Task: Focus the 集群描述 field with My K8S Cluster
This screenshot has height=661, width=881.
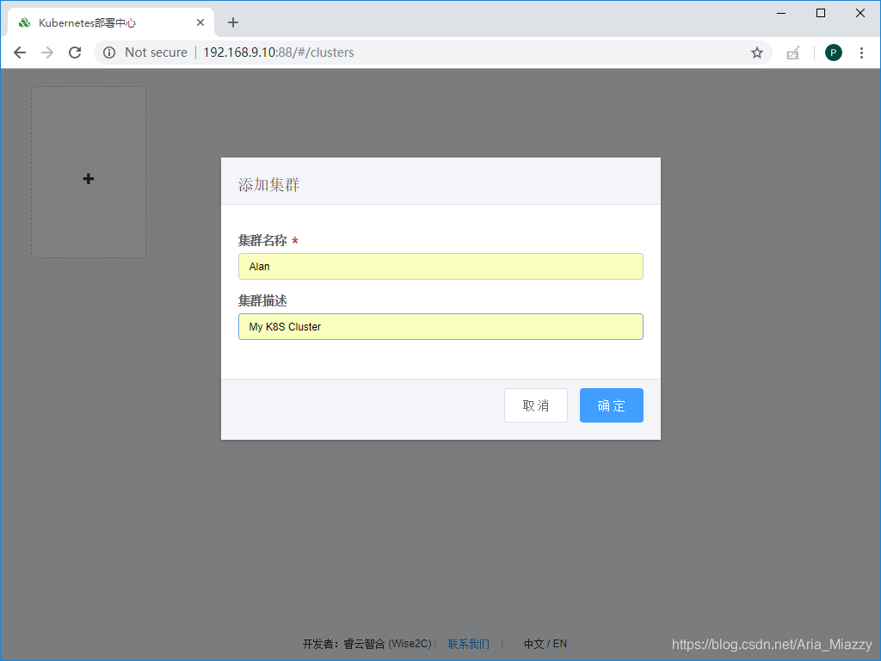Action: 440,326
